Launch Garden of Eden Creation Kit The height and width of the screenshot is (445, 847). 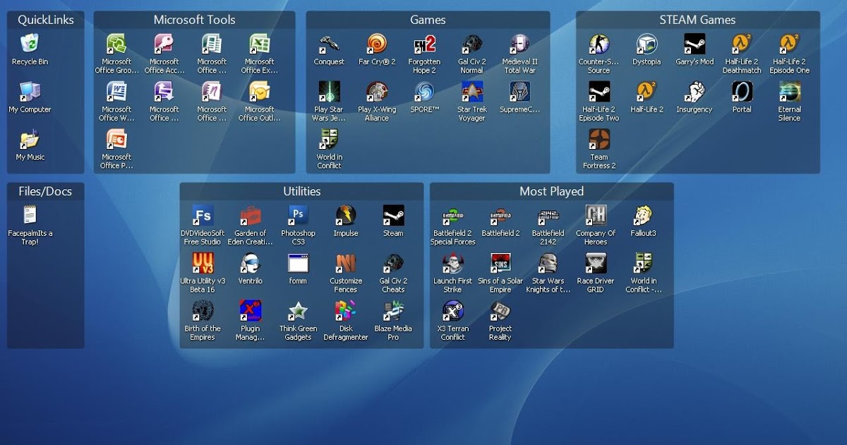(x=251, y=215)
